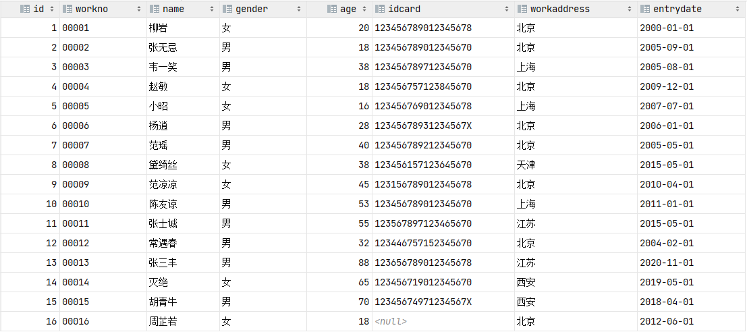Image resolution: width=747 pixels, height=332 pixels.
Task: Click the entrydate cell 2020-11-01
Action: click(x=667, y=262)
